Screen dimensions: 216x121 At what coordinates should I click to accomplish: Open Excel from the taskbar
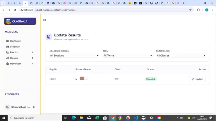97,118
